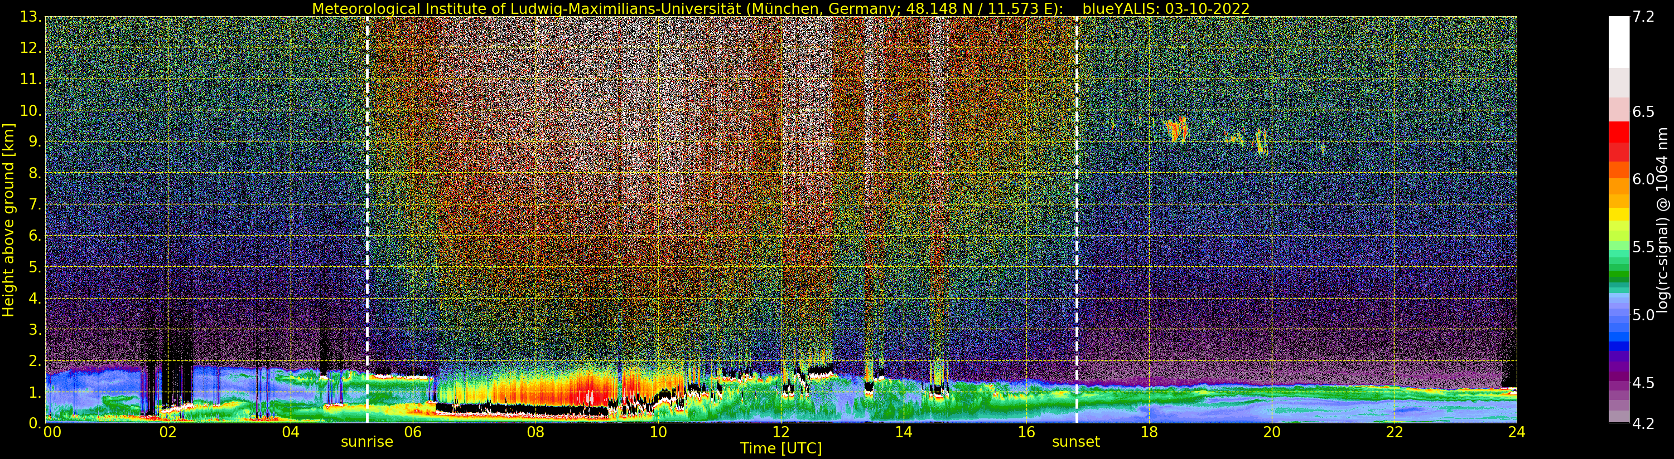
Task: Click the colorbar tick label 7.2
Action: point(1643,17)
